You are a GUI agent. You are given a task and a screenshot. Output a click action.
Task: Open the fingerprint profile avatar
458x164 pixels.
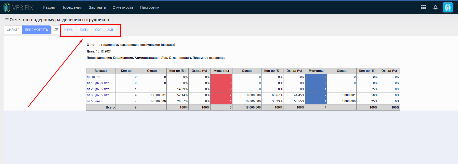[448, 7]
